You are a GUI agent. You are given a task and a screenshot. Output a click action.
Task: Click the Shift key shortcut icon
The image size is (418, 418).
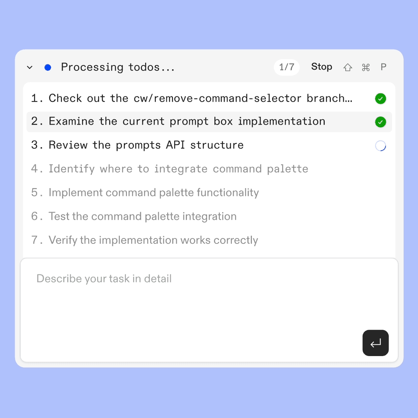pyautogui.click(x=348, y=67)
